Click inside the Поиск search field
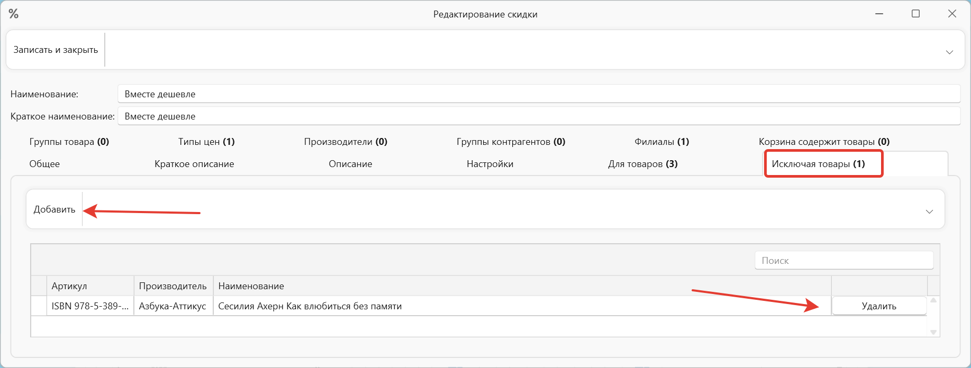Viewport: 971px width, 368px height. coord(843,260)
